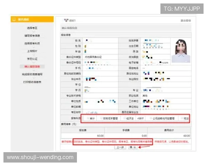Click the 报名费 column header
This screenshot has height=166, width=207.
[x=83, y=130]
